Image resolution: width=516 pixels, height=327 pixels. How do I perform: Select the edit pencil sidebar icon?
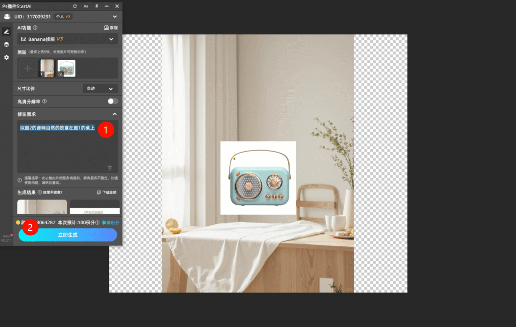[x=7, y=31]
